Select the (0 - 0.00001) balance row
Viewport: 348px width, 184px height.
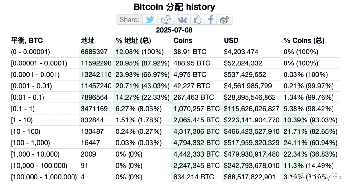(174, 52)
